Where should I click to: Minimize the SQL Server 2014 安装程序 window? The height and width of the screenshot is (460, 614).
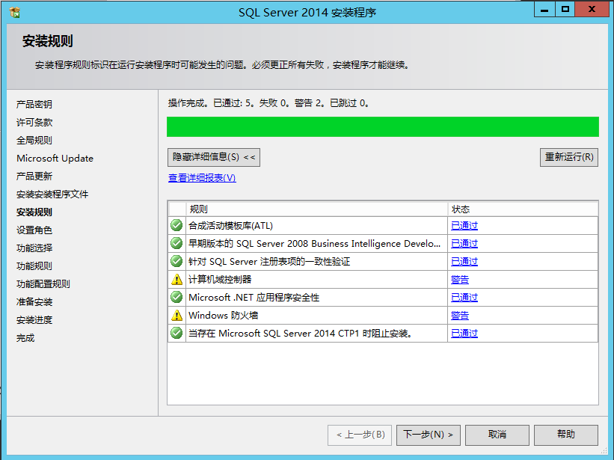click(x=544, y=10)
